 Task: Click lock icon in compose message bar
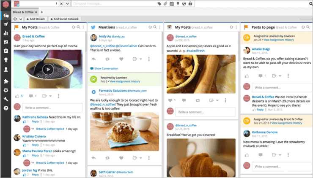(191, 4)
